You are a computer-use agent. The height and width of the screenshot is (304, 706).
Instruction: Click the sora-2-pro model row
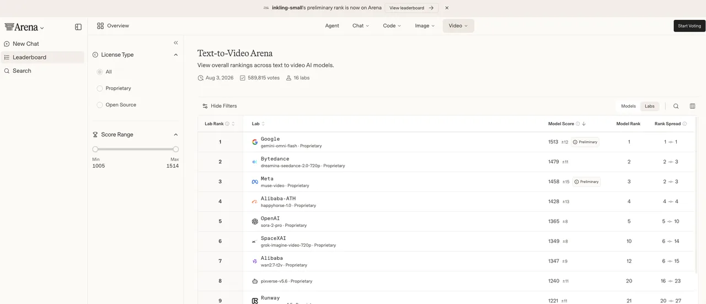coord(446,221)
